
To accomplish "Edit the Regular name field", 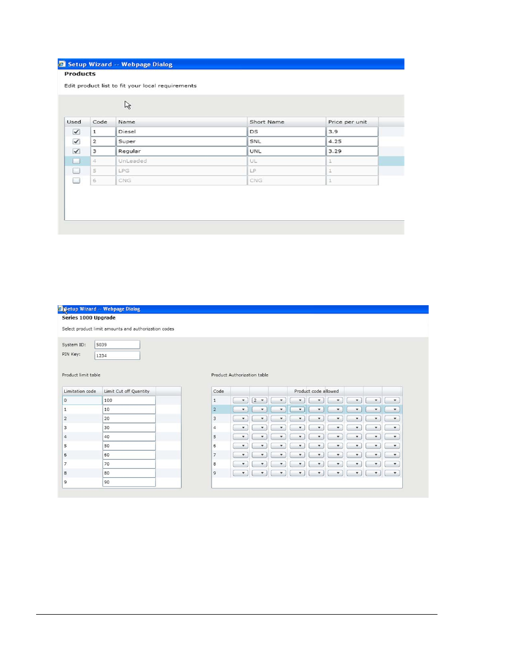I will 182,151.
